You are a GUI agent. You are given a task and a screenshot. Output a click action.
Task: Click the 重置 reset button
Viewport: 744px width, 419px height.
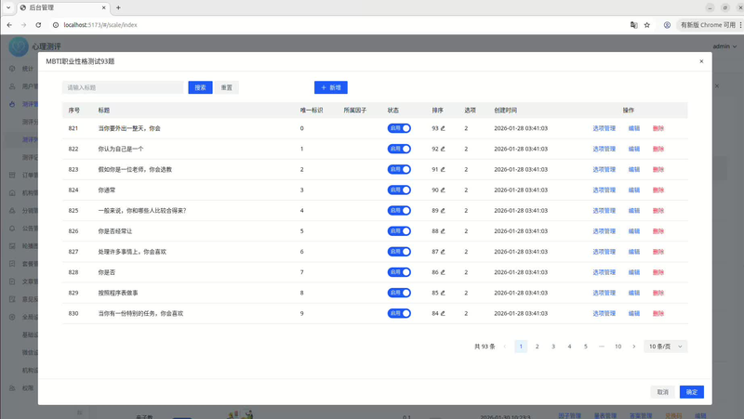226,87
